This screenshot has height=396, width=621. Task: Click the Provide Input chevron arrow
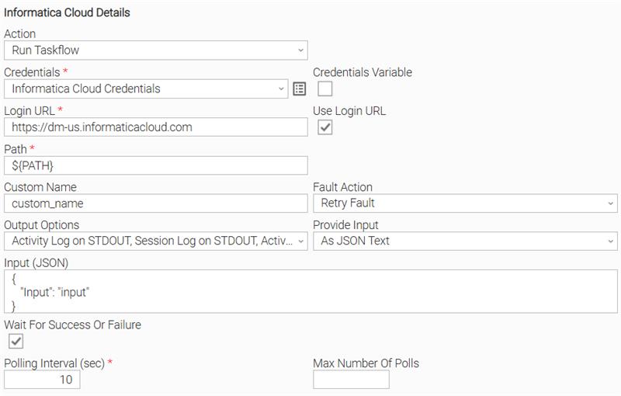tap(610, 241)
